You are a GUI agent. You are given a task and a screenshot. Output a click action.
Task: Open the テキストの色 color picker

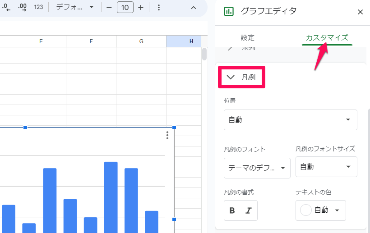coord(321,210)
